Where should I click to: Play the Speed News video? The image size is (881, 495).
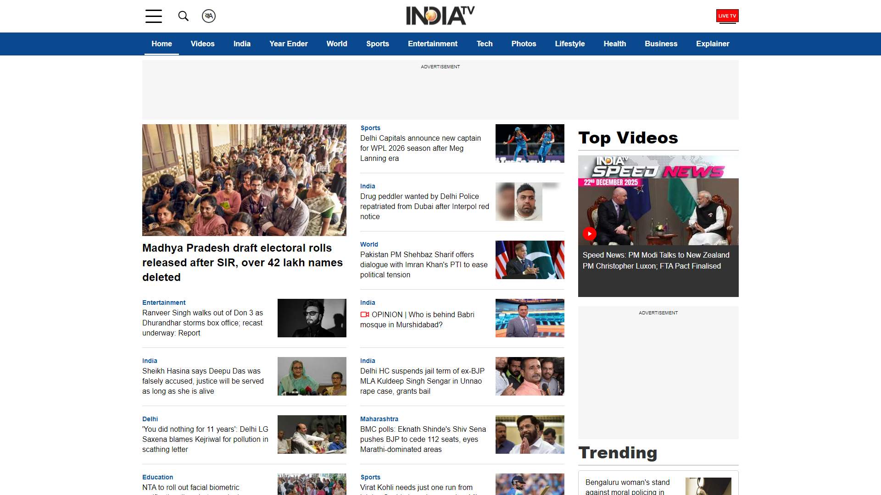point(590,234)
